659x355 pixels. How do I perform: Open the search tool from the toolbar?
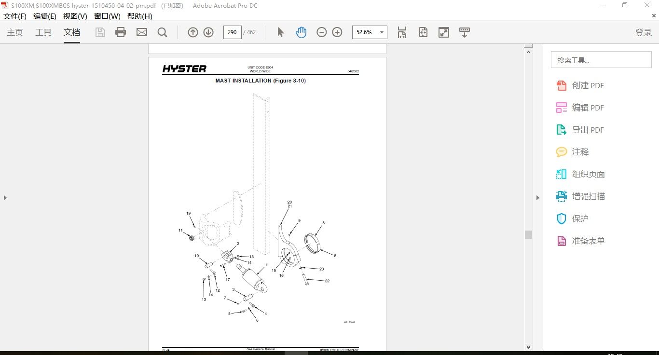(x=162, y=32)
